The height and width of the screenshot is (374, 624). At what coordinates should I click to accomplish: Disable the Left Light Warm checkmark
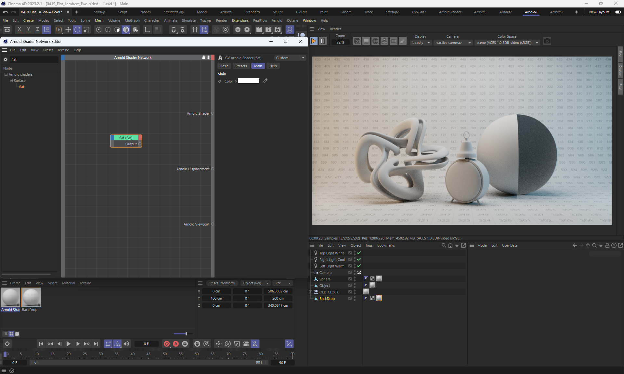(359, 266)
